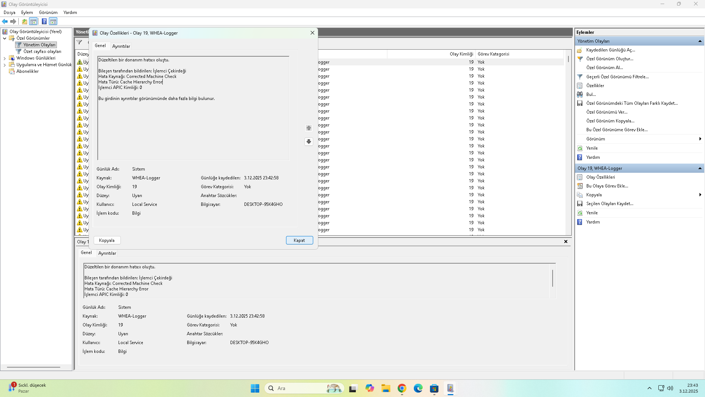Viewport: 705px width, 397px height.
Task: Open the Eylem menu
Action: click(x=27, y=12)
